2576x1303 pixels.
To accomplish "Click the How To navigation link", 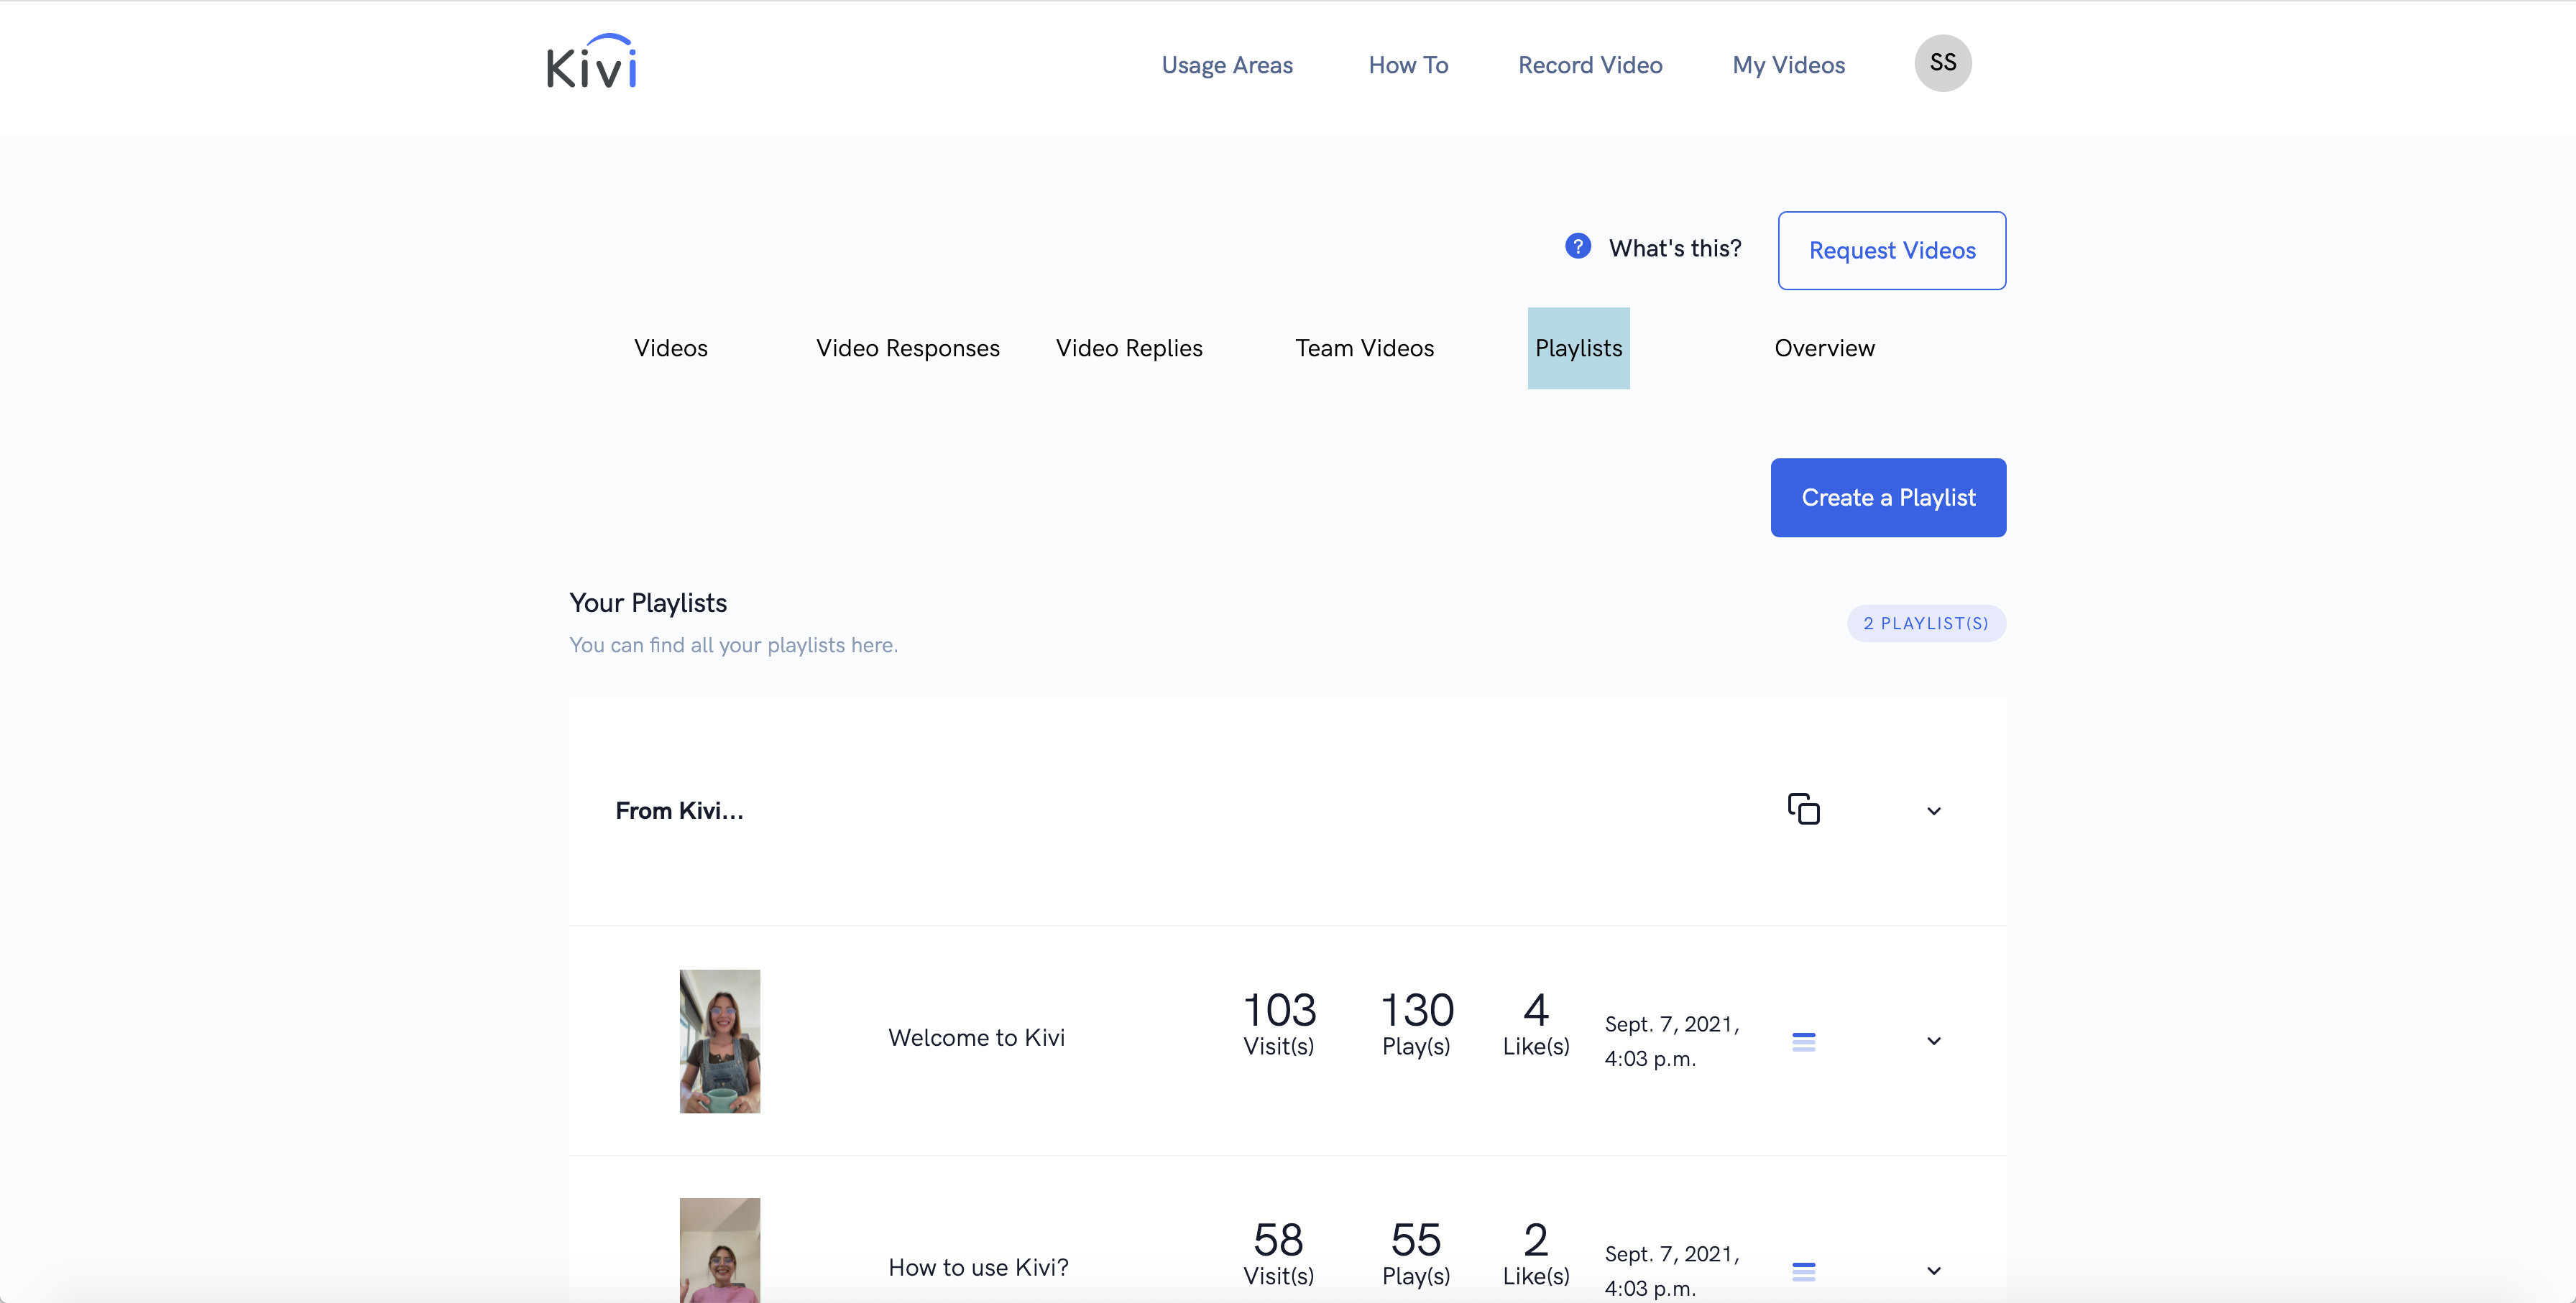I will click(x=1407, y=65).
